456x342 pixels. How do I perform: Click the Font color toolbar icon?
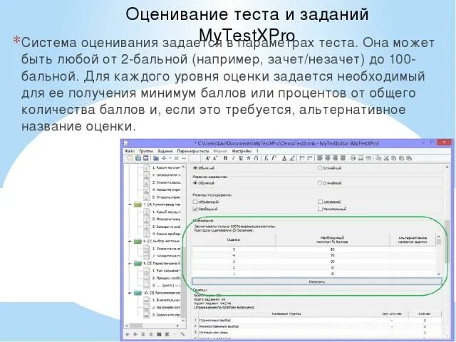point(284,158)
